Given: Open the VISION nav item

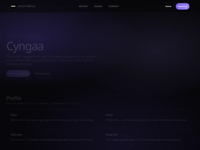Looking at the screenshot, I should click(98, 6).
